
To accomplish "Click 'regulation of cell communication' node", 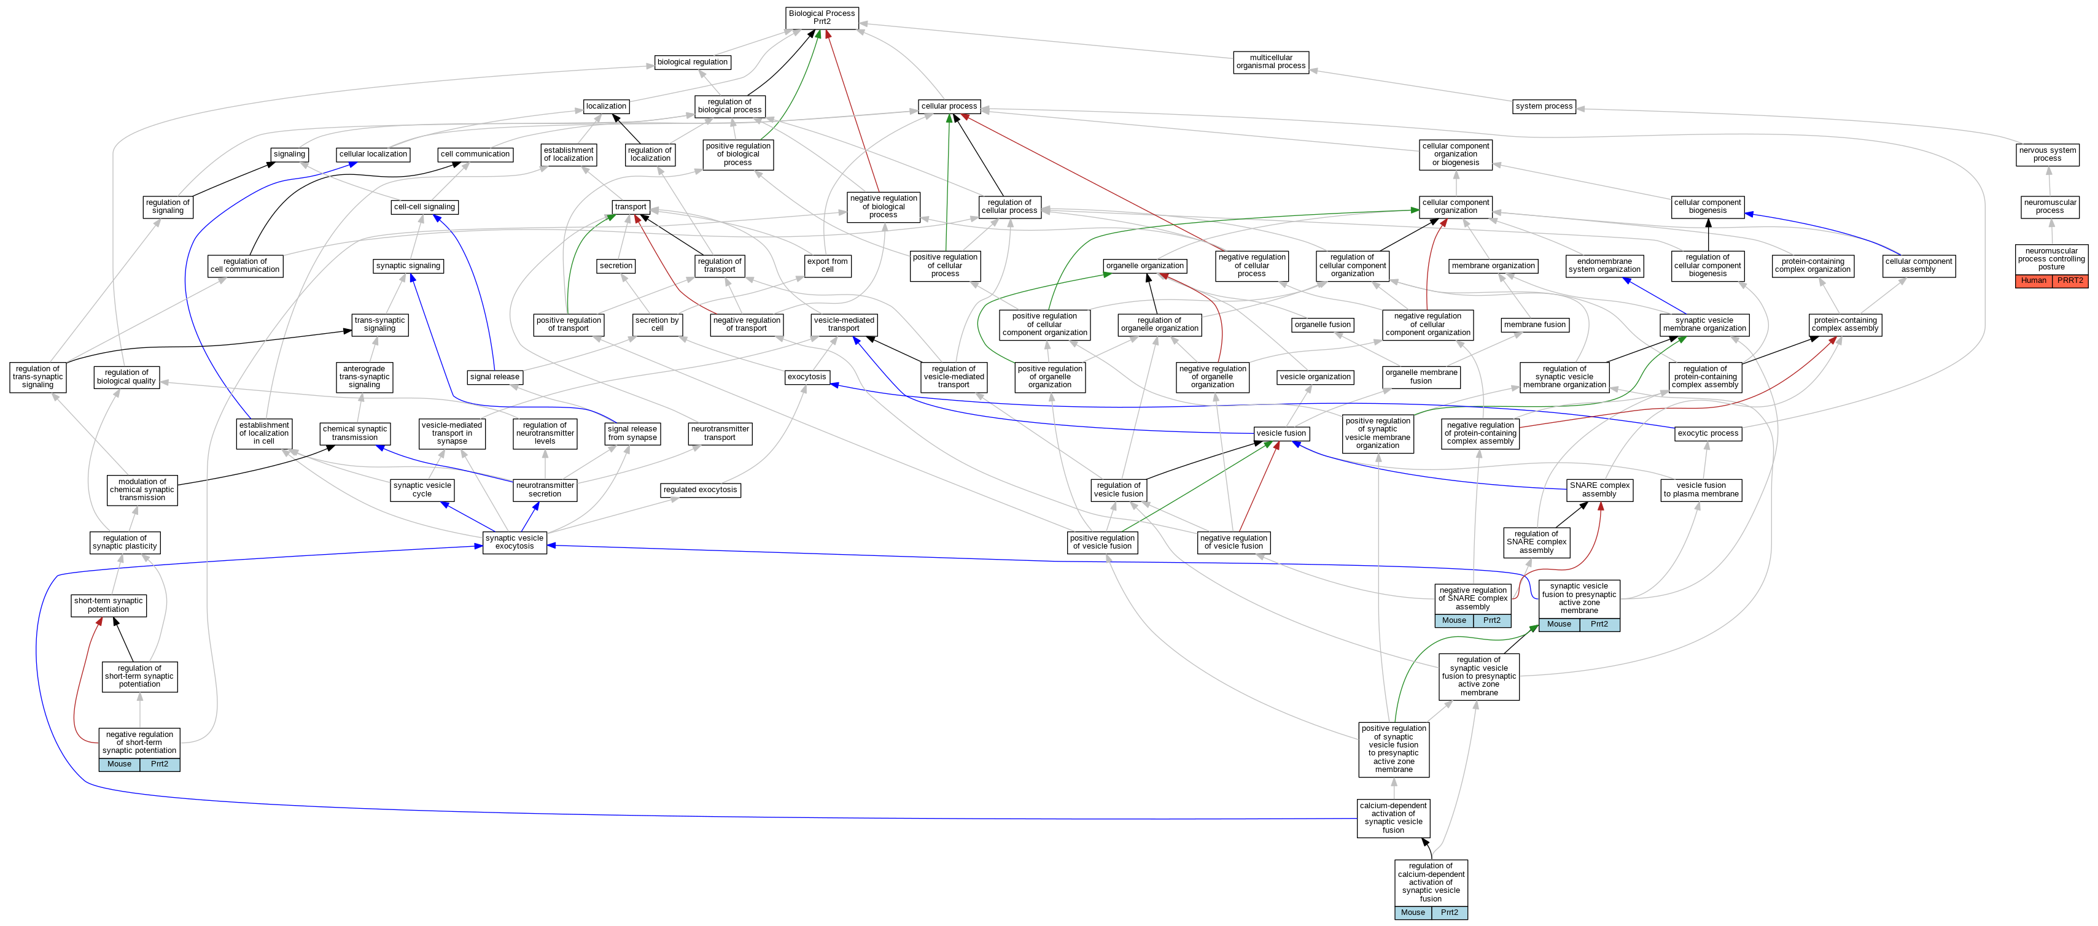I will point(245,266).
